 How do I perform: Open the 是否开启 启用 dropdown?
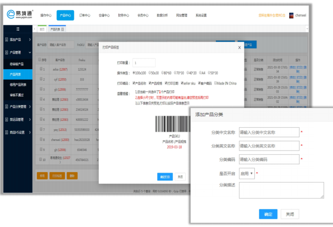tap(246, 173)
